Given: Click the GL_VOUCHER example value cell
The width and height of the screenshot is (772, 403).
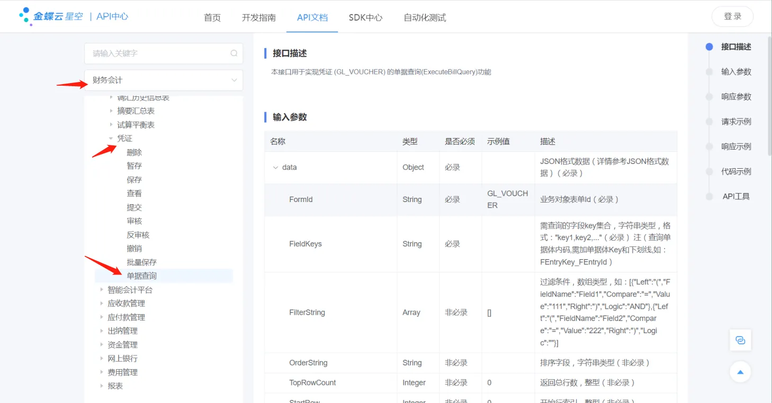Looking at the screenshot, I should 508,199.
